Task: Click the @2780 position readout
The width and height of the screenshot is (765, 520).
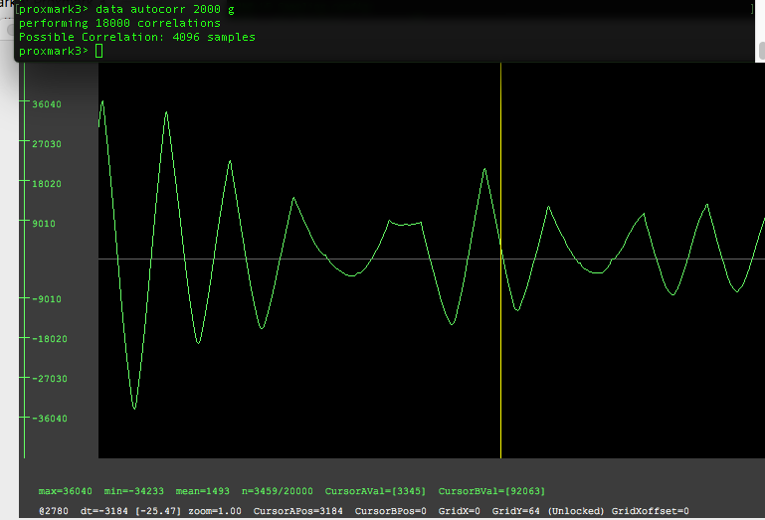Action: pos(54,511)
